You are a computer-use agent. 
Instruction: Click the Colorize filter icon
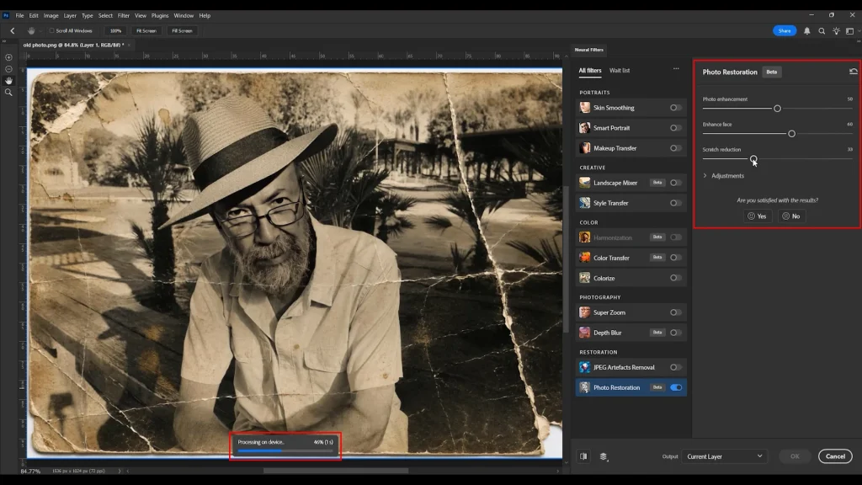(x=584, y=278)
